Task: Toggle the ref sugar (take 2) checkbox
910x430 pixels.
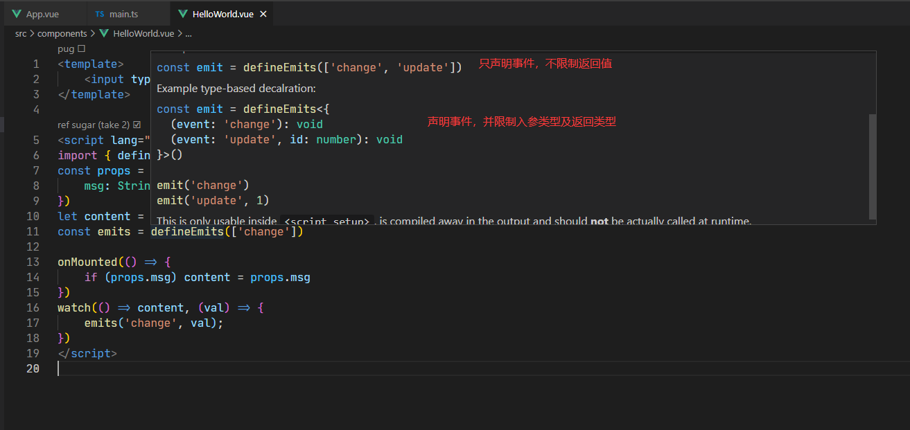Action: point(137,125)
